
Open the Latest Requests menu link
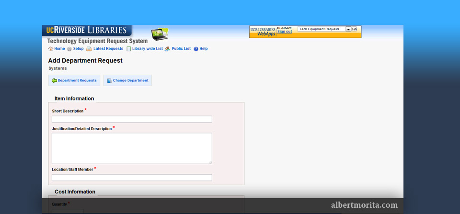point(108,49)
